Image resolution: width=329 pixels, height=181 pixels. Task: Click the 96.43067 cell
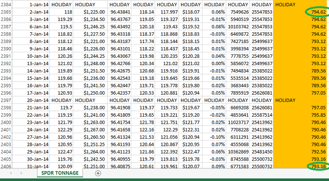click(119, 56)
